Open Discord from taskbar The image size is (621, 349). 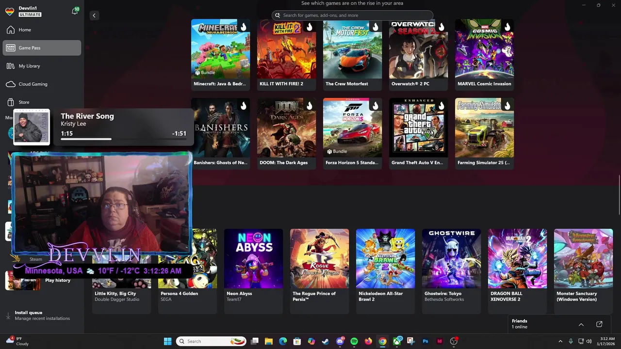tap(340, 341)
